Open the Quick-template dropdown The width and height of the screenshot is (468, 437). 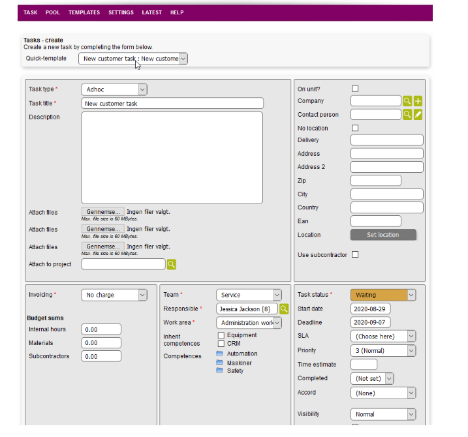point(133,59)
